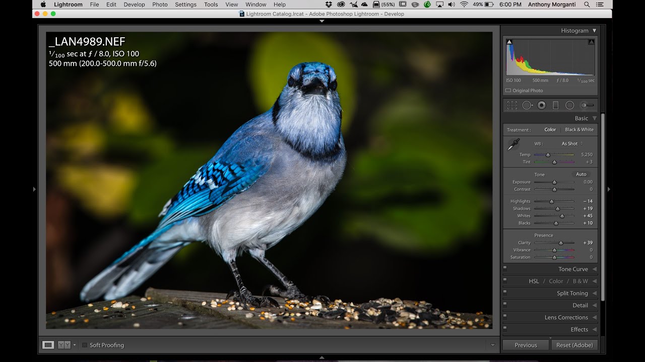Switch to Before/After Y|Y view

pos(64,345)
